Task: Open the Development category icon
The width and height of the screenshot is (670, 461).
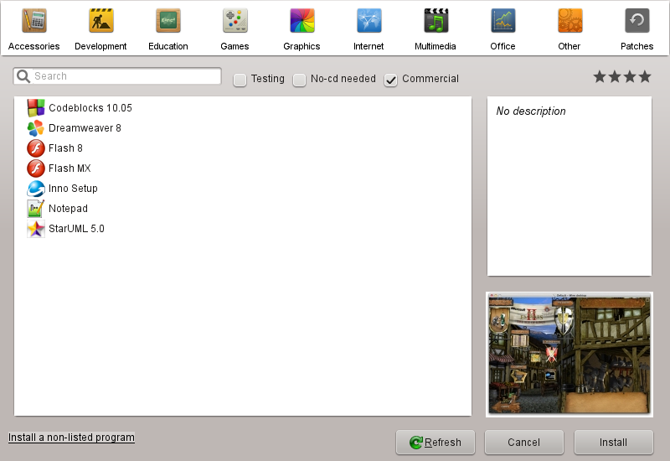Action: 100,20
